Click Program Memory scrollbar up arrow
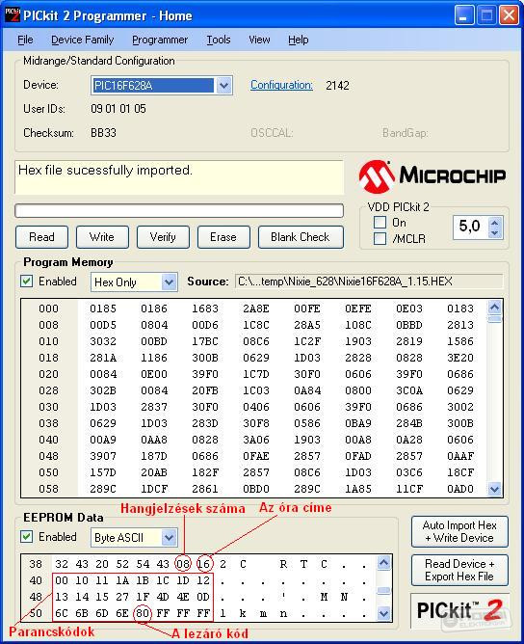Screen dimensions: 524x644 tap(495, 307)
